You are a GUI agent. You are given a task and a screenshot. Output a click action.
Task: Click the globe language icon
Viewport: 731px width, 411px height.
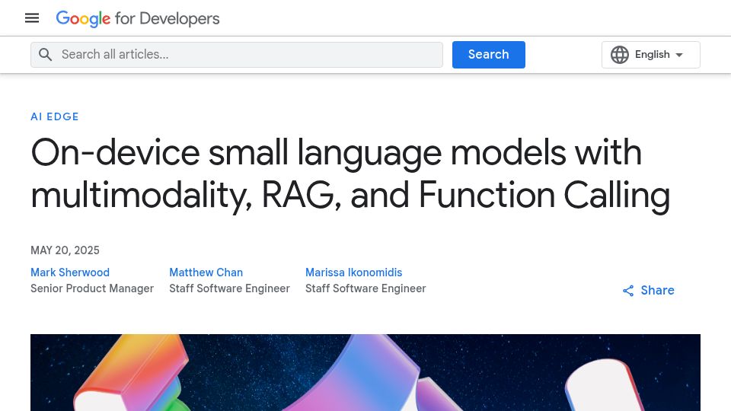pos(620,55)
